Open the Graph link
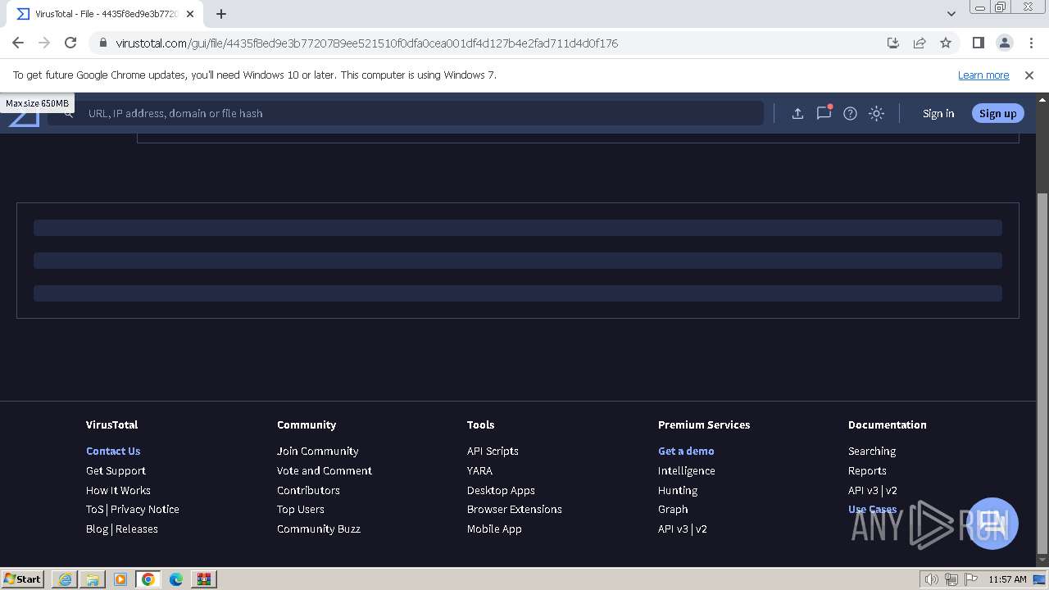This screenshot has width=1049, height=590. pos(673,509)
